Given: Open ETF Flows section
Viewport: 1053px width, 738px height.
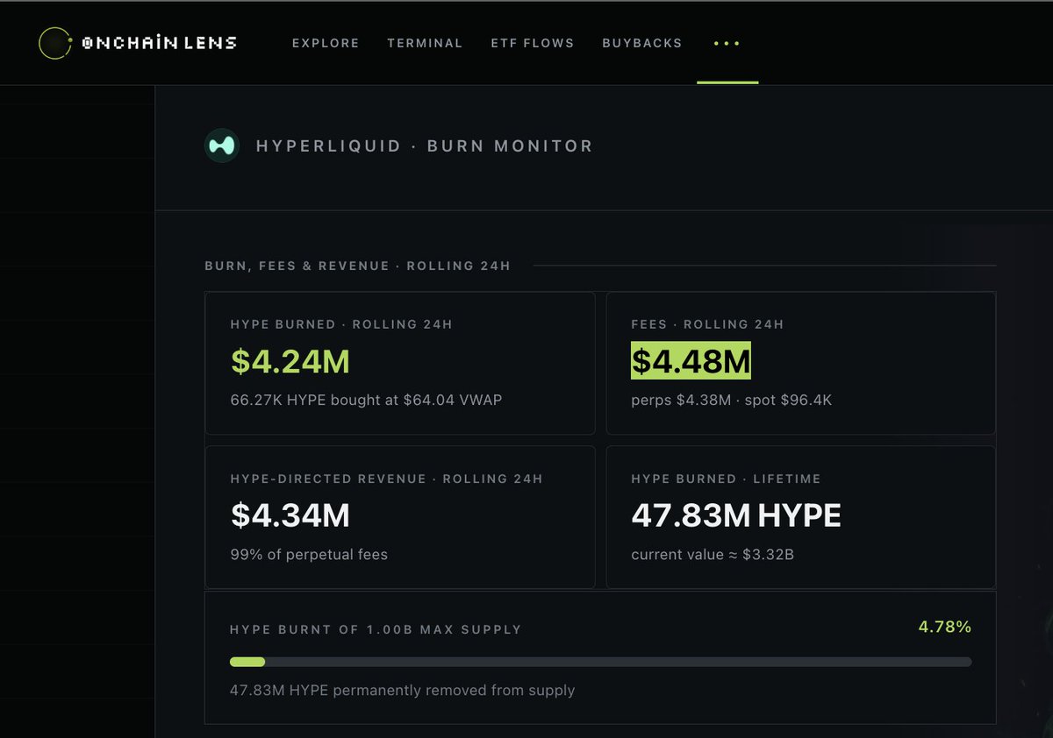Looking at the screenshot, I should (533, 43).
